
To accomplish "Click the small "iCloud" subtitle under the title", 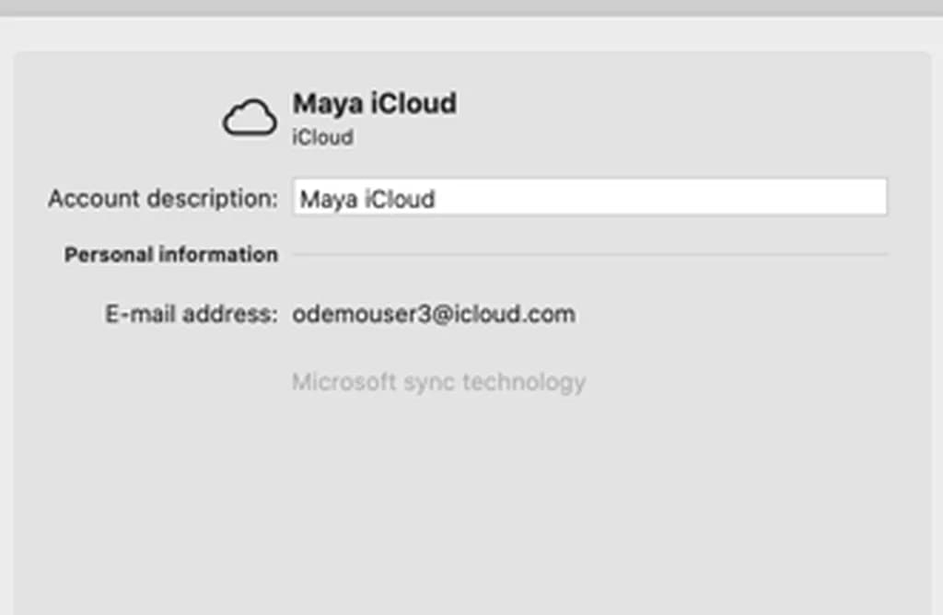I will [x=322, y=138].
